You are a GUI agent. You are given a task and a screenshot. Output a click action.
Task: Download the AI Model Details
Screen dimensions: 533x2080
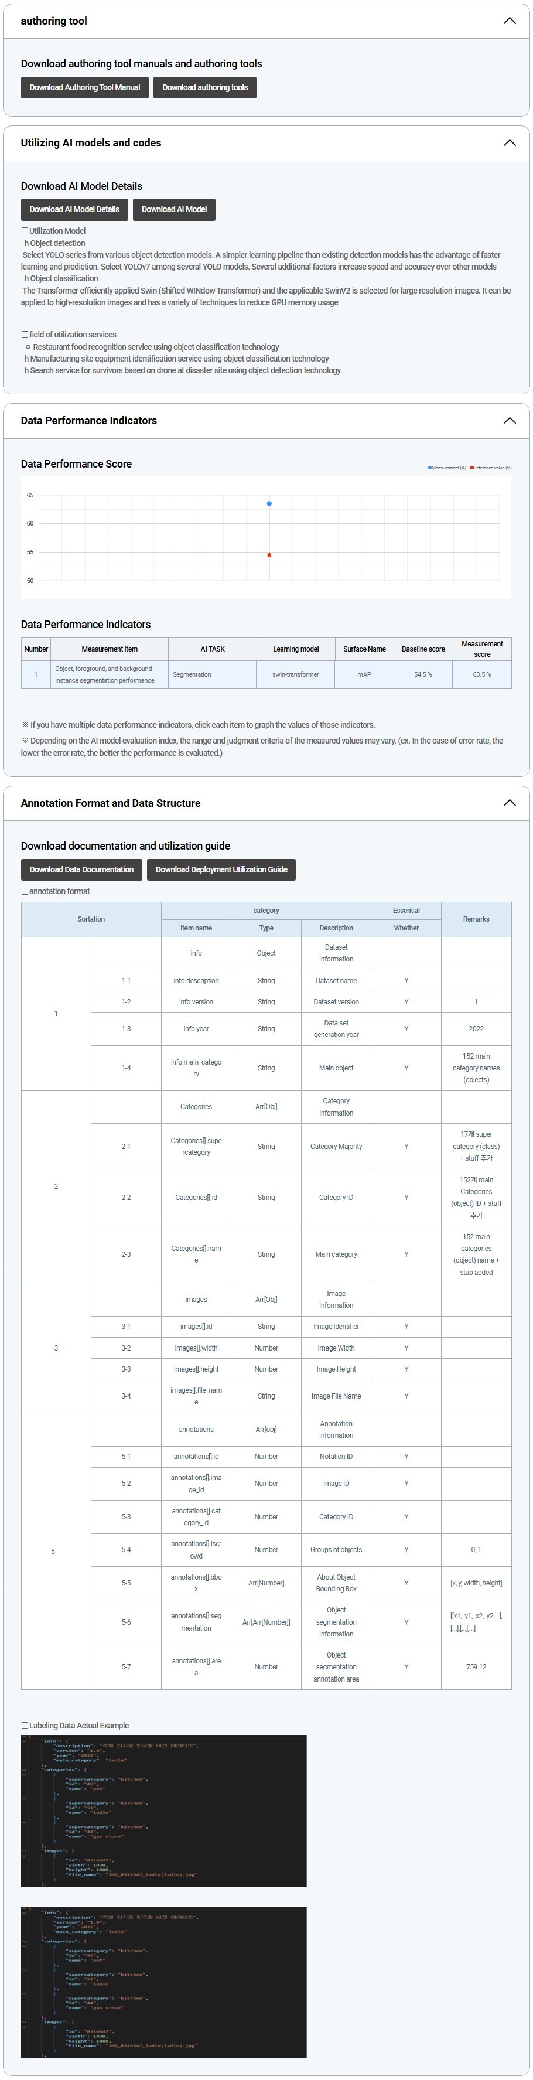(x=74, y=209)
